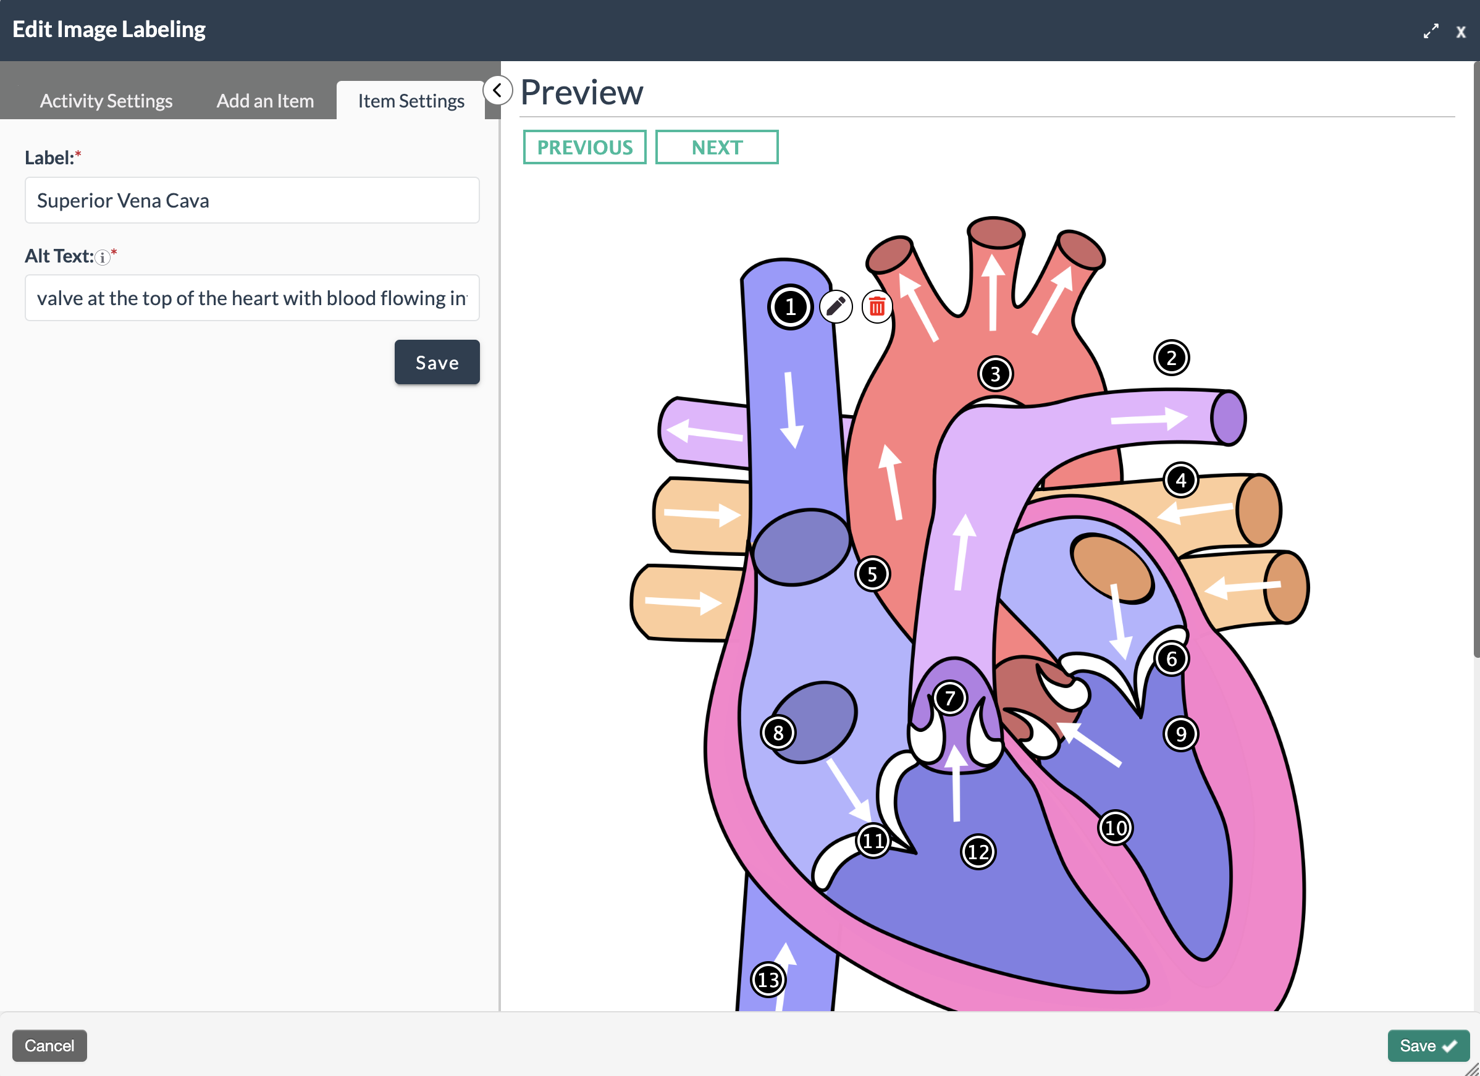Open the Add an Item tab
This screenshot has width=1480, height=1076.
pos(265,101)
